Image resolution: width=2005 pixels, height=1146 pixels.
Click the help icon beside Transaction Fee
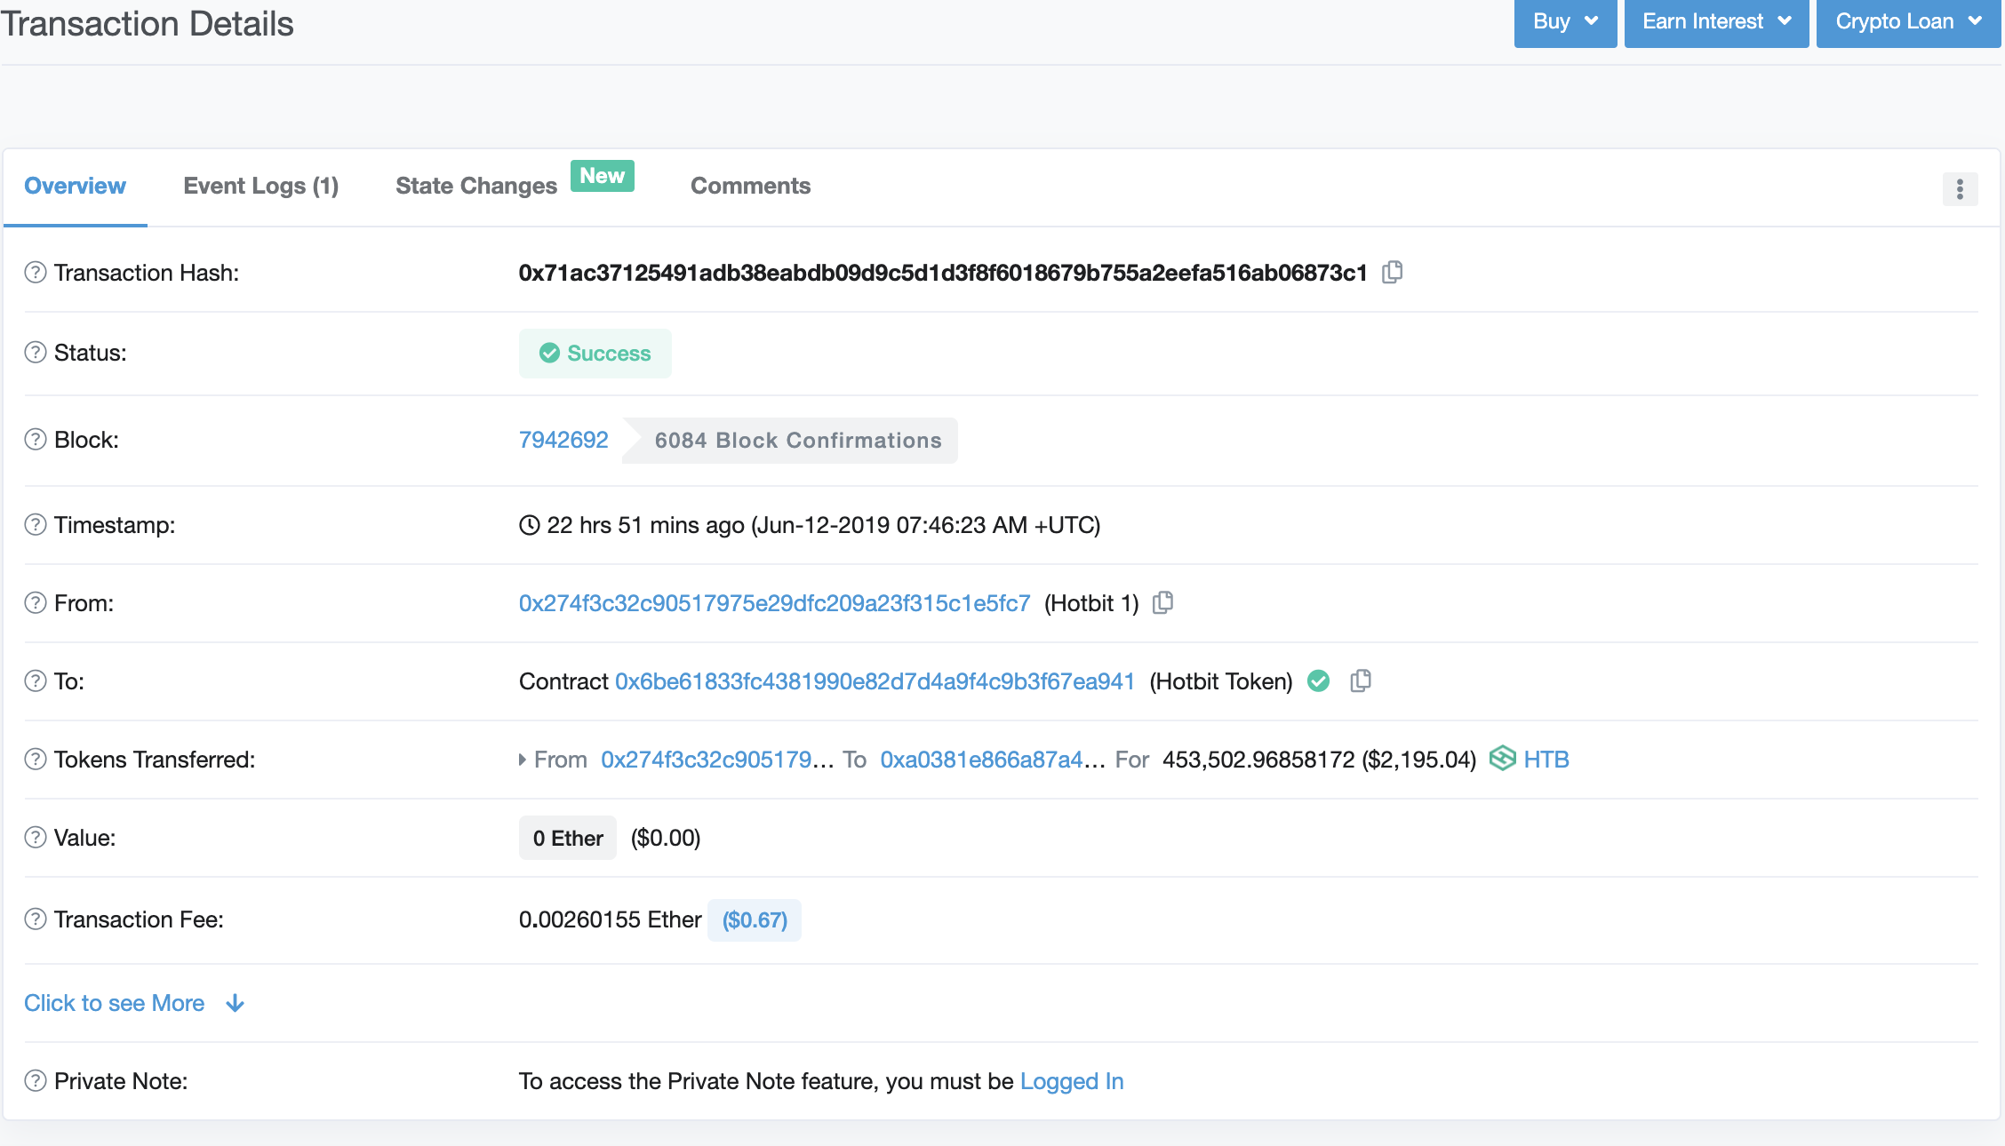pos(36,919)
